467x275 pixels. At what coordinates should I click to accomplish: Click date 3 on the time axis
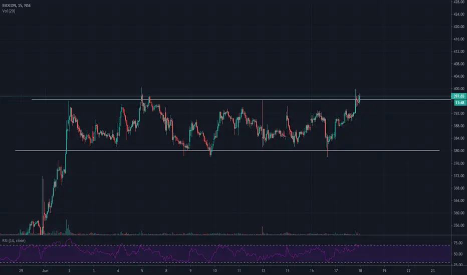coord(94,271)
